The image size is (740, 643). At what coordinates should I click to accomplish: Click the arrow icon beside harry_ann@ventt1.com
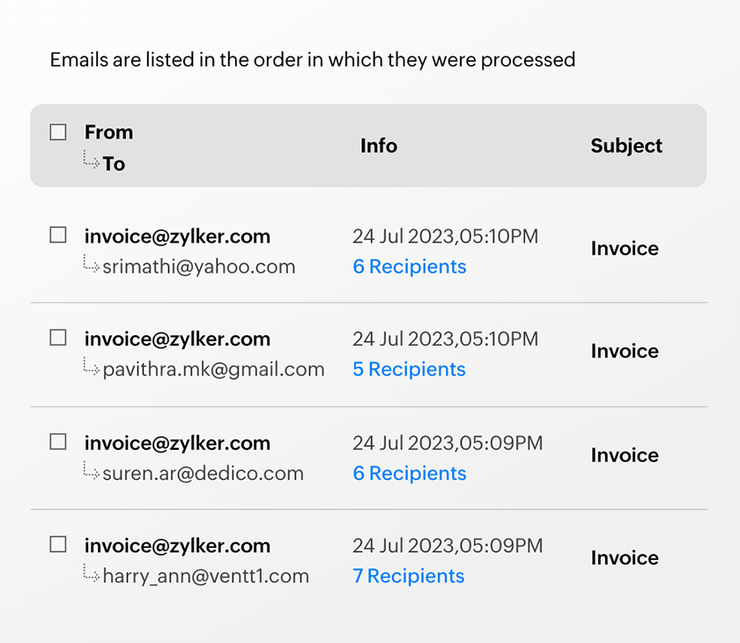91,573
